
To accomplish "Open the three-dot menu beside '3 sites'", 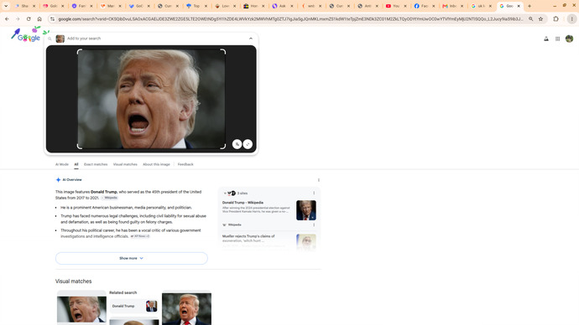I will click(314, 193).
